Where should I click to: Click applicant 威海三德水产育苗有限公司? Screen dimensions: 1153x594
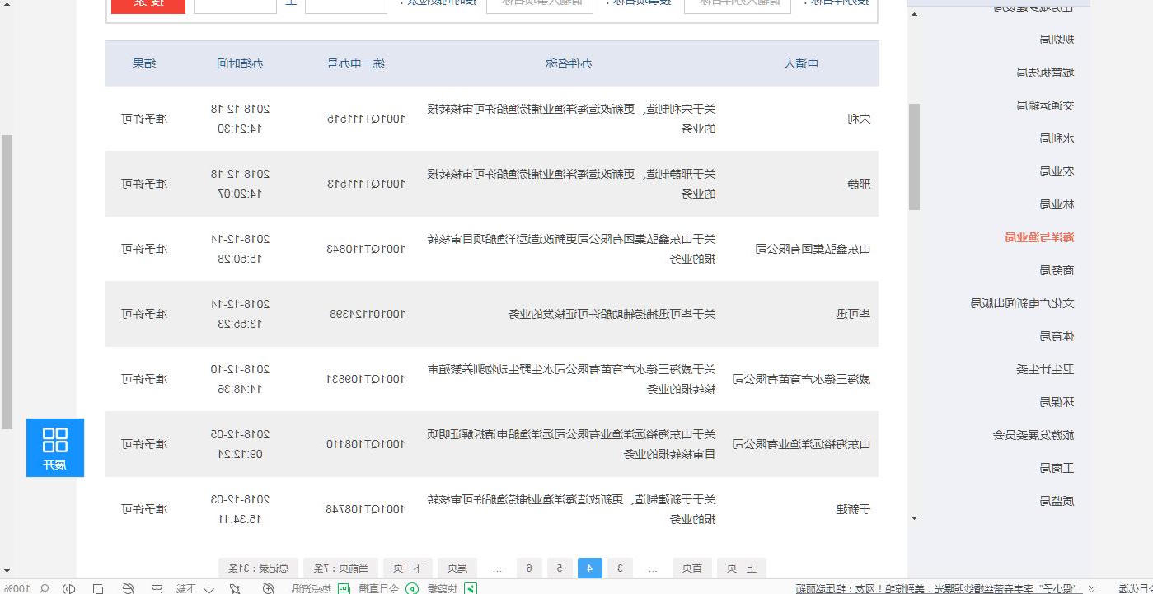(x=802, y=379)
